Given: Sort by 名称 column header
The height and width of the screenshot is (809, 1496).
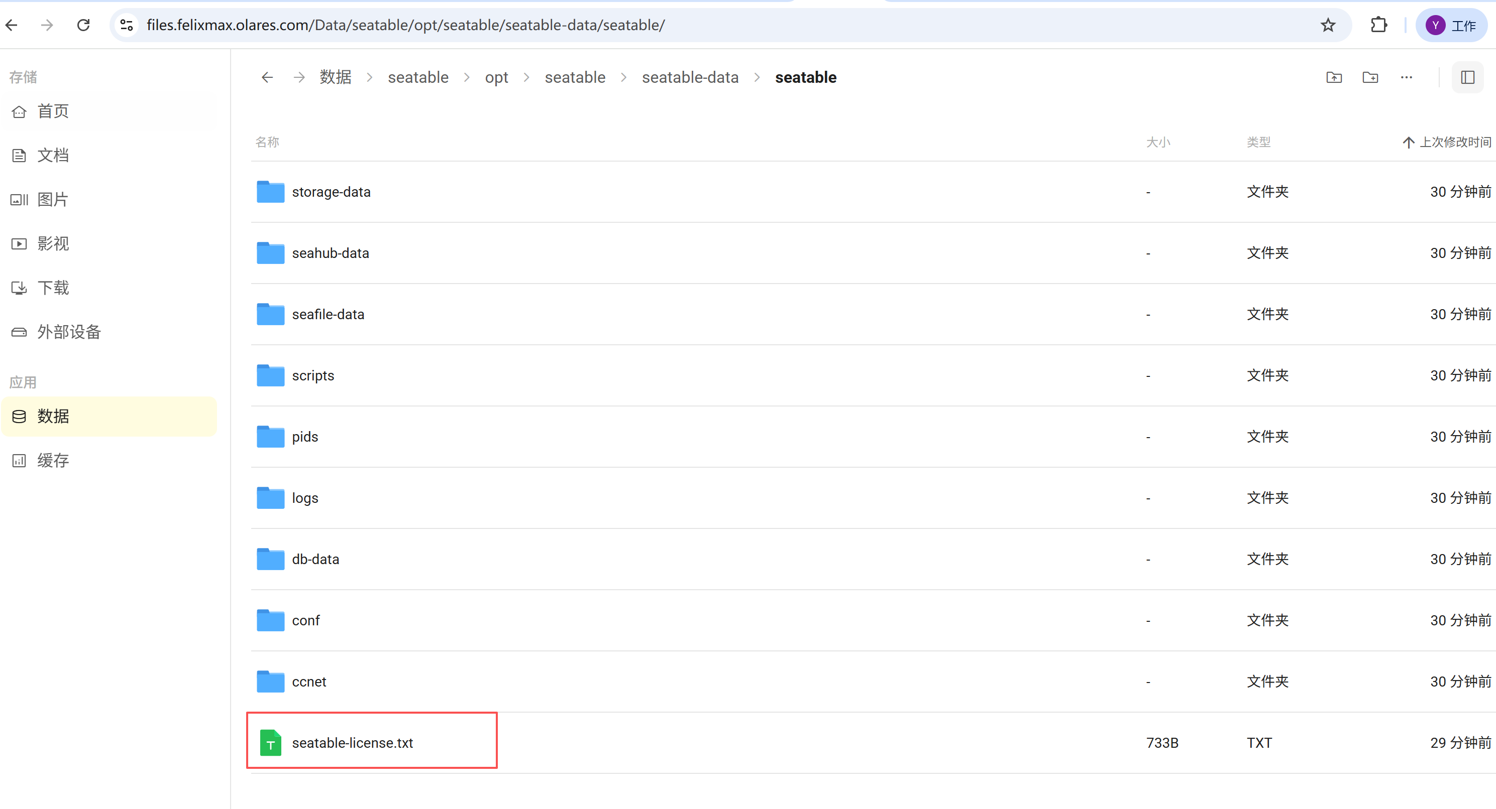Looking at the screenshot, I should coord(267,142).
